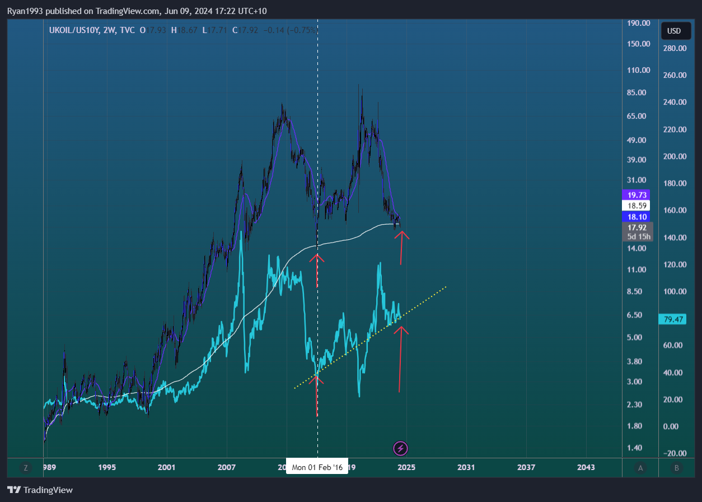Click the 2007 label on the time axis
Screen dimensions: 702x502
click(x=226, y=467)
